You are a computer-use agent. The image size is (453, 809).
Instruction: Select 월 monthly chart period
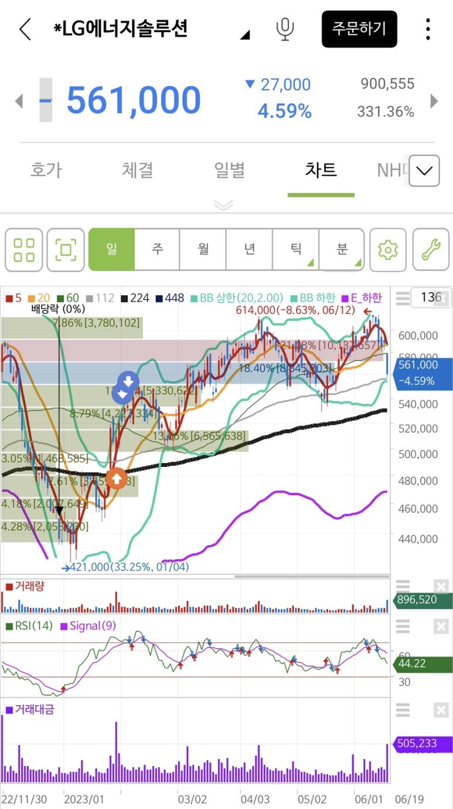coord(203,249)
